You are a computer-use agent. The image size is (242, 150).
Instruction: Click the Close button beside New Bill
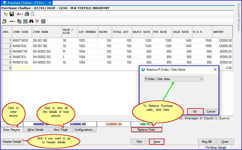[x=225, y=142]
